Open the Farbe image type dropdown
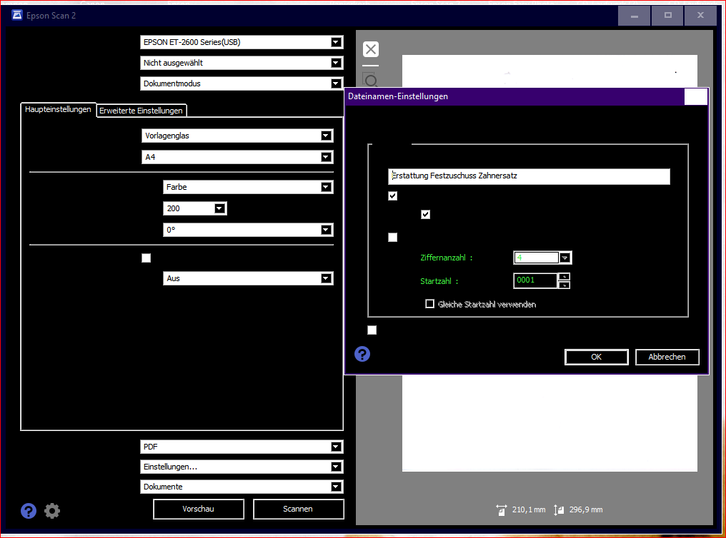This screenshot has height=538, width=726. [248, 187]
